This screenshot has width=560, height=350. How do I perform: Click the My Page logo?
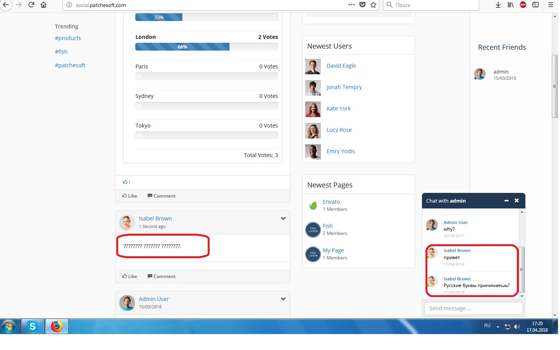point(313,254)
